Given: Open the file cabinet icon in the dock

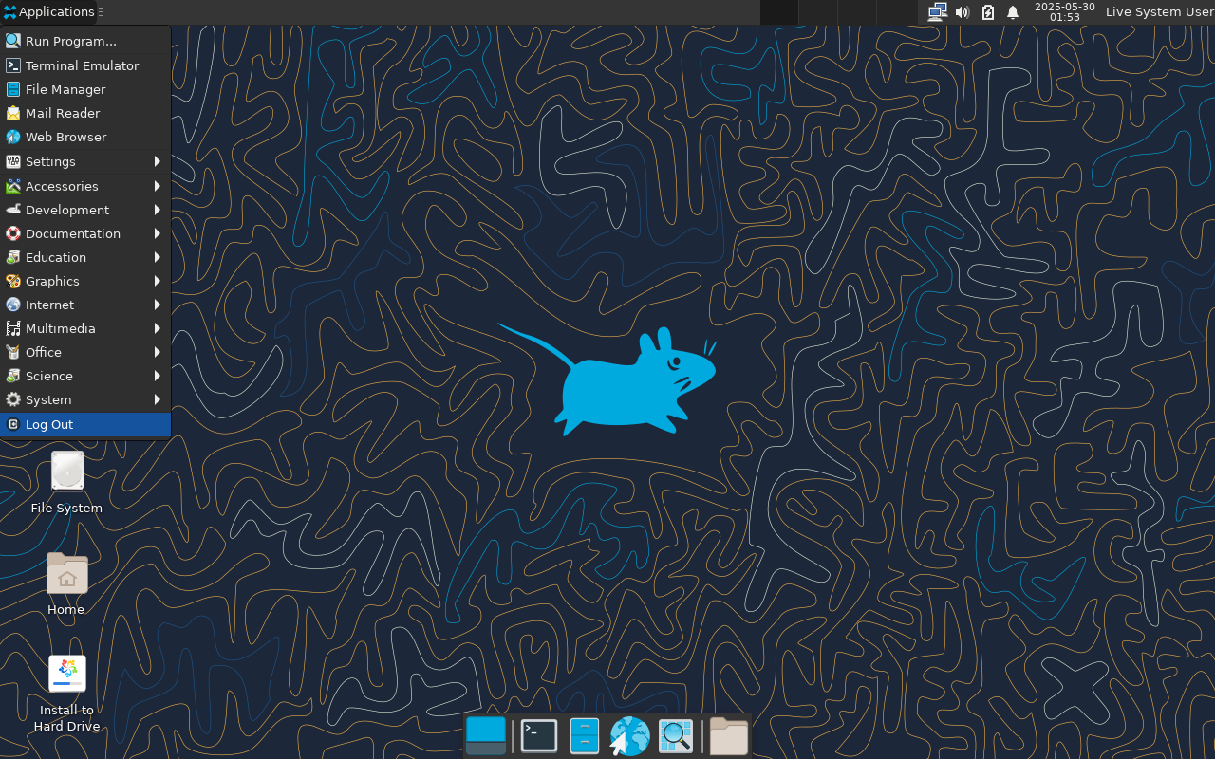Looking at the screenshot, I should [x=584, y=736].
